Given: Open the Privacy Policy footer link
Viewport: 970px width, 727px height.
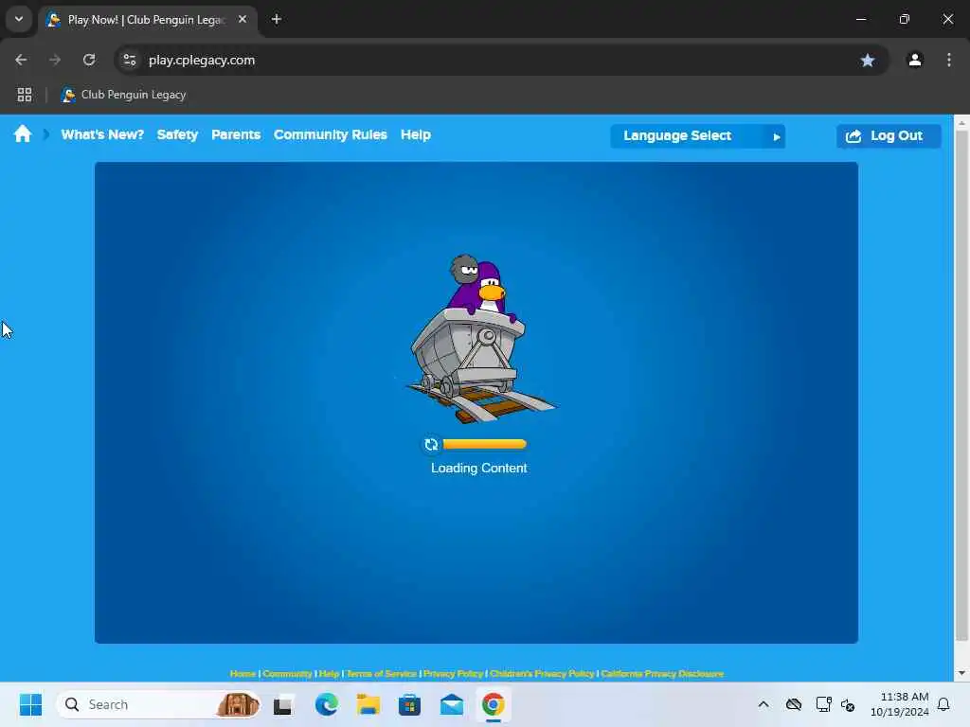Looking at the screenshot, I should [x=453, y=673].
